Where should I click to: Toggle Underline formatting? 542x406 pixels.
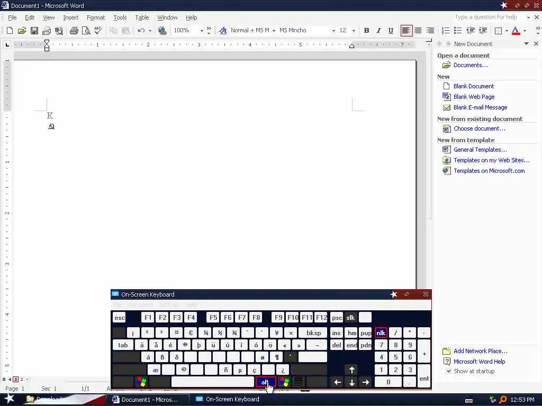click(x=391, y=30)
